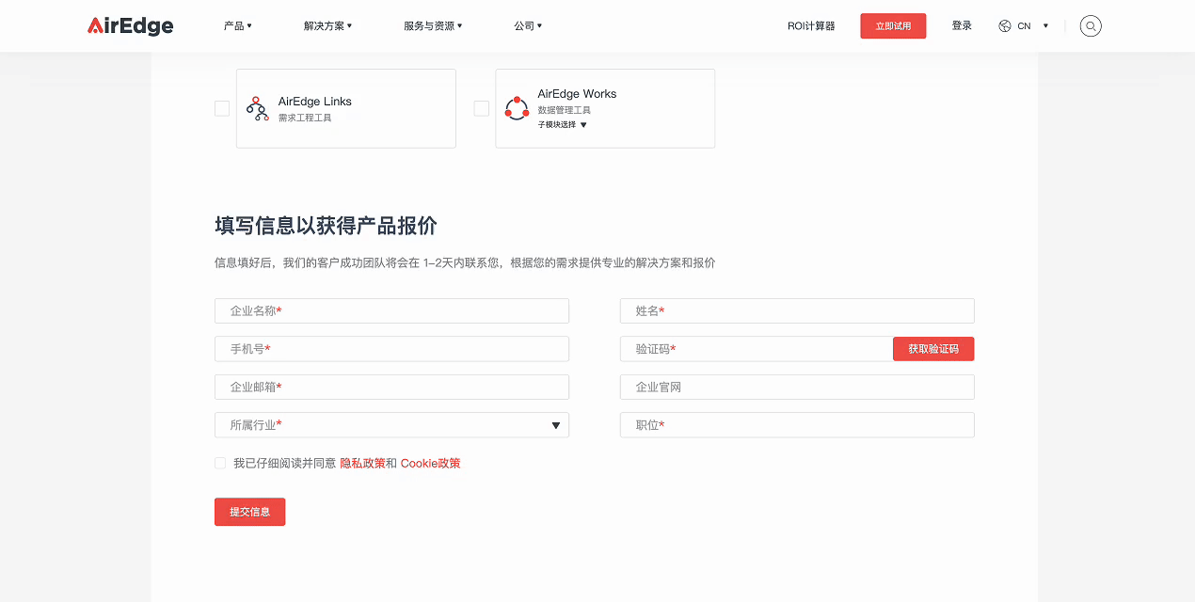
Task: Tick the AirEdge Links checkbox
Action: pos(222,108)
